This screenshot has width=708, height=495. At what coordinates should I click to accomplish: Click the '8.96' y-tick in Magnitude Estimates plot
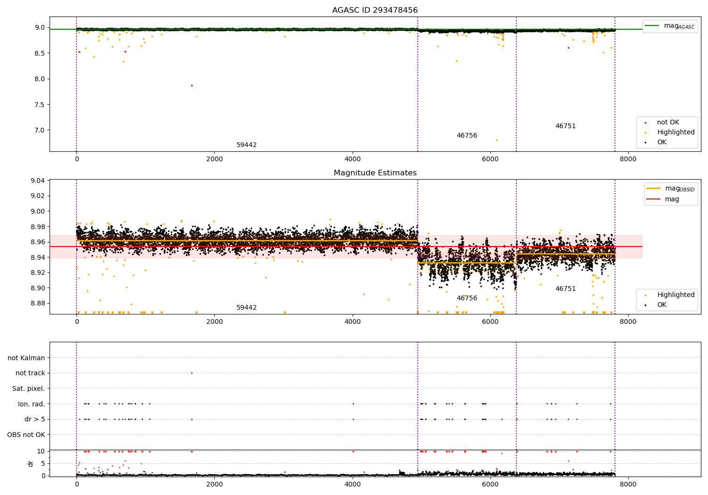tap(38, 242)
